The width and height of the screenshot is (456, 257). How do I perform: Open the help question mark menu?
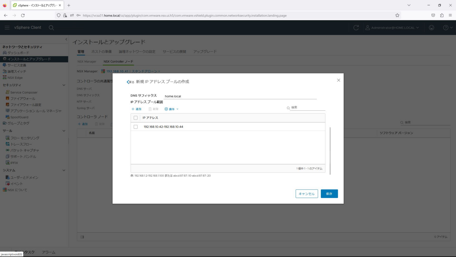tap(448, 27)
